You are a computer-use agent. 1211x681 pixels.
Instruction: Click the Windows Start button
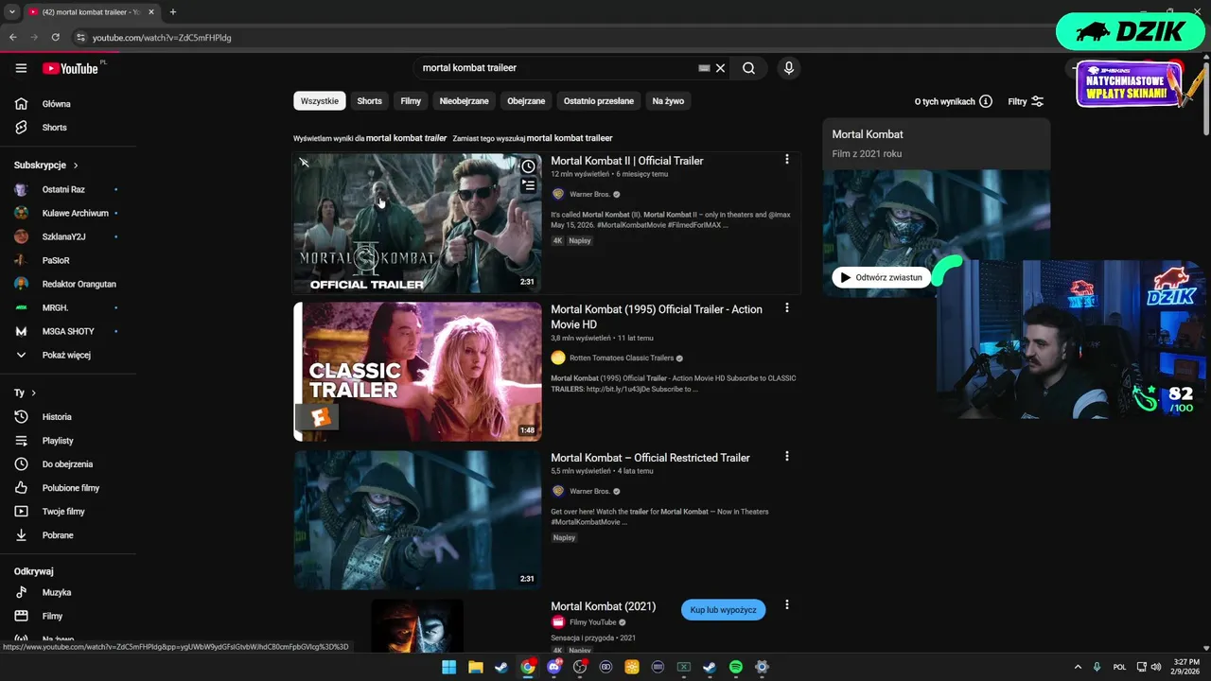click(448, 667)
